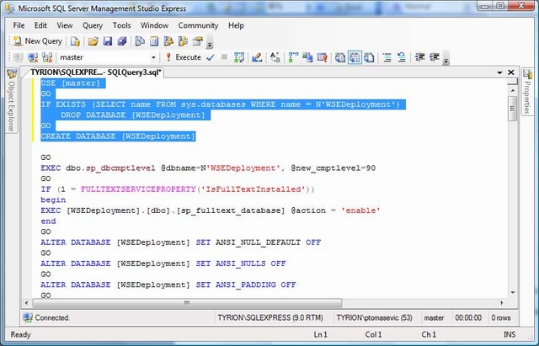Execute the selected query
Viewport: 539px width, 346px height.
tap(184, 57)
